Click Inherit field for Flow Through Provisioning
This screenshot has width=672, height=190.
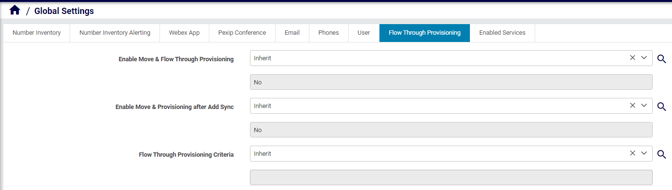coord(451,58)
